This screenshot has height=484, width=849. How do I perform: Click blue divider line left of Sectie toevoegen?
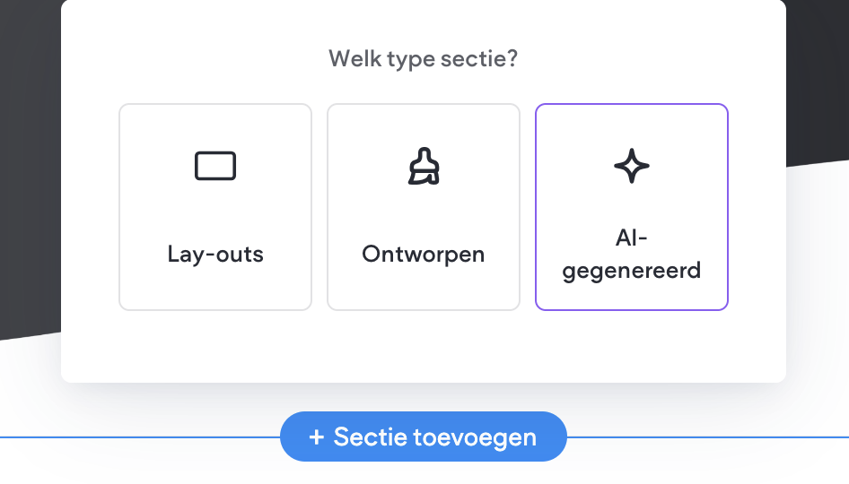click(135, 437)
